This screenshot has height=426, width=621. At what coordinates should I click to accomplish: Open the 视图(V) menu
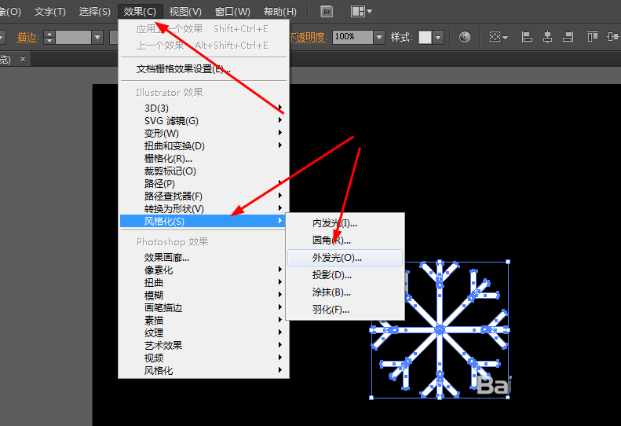tap(185, 12)
